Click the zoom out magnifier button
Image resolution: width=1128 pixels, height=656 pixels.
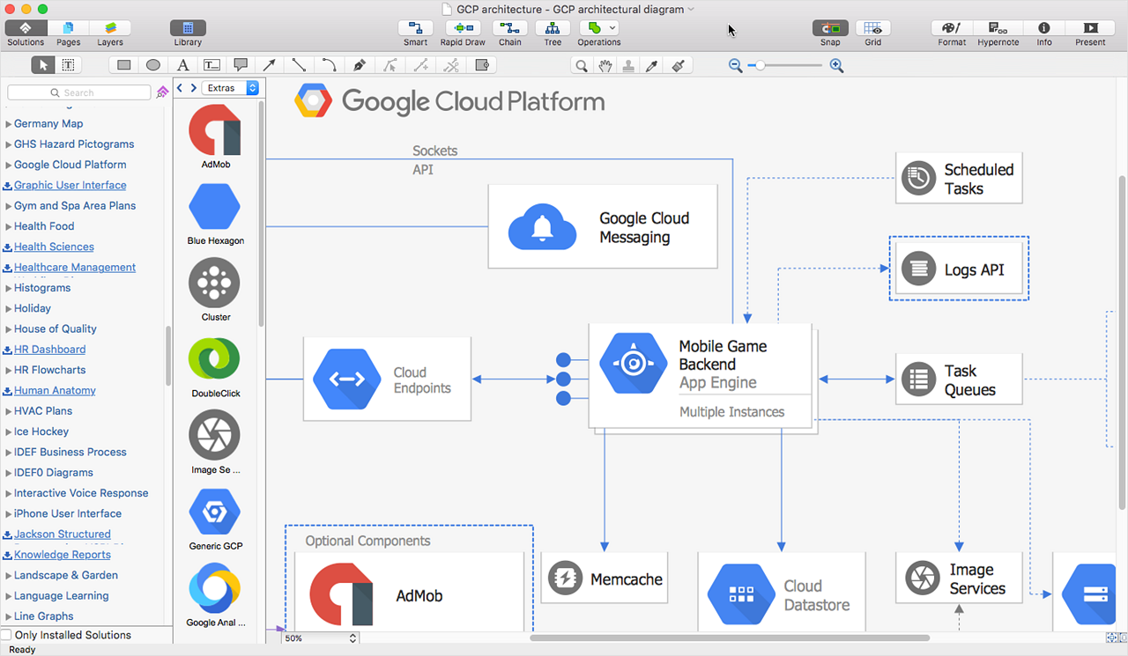pyautogui.click(x=735, y=65)
